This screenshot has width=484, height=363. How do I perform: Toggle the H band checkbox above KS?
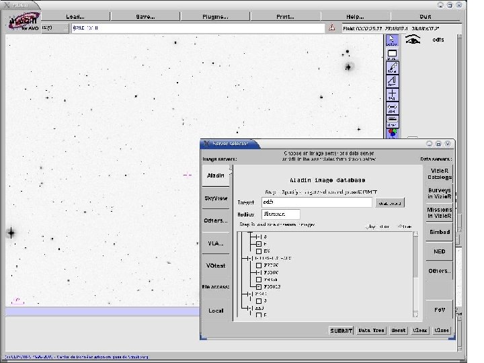(x=259, y=244)
